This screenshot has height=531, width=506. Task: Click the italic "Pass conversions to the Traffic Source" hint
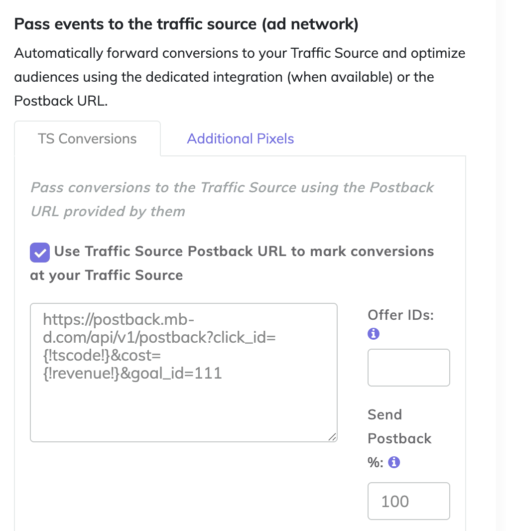point(232,188)
